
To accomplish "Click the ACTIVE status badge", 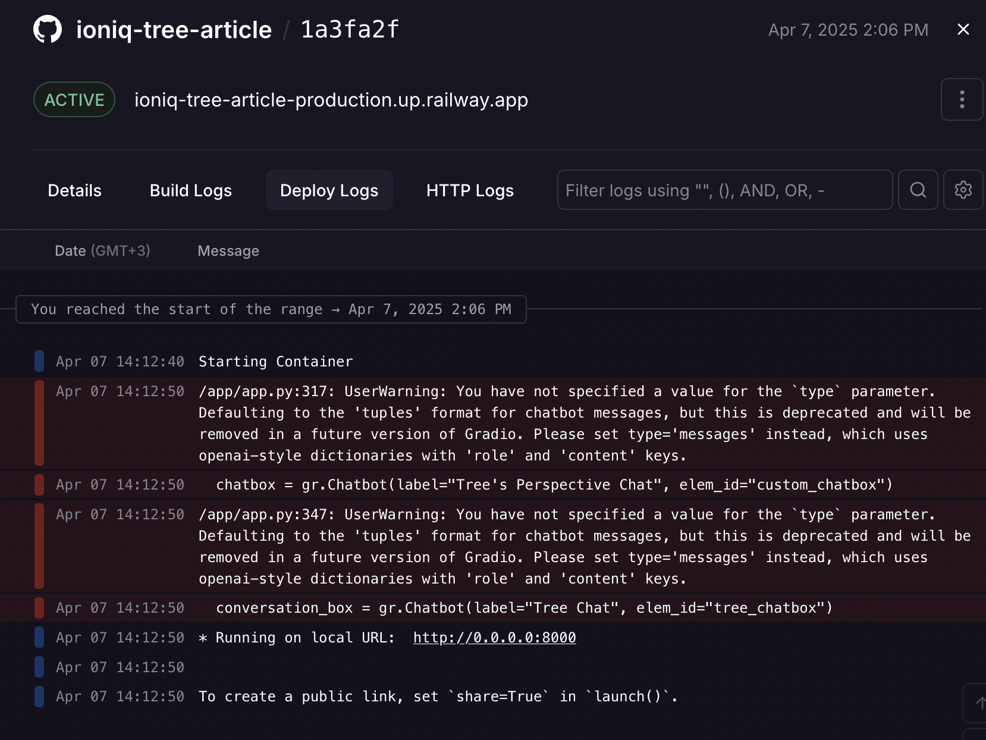I will (74, 100).
